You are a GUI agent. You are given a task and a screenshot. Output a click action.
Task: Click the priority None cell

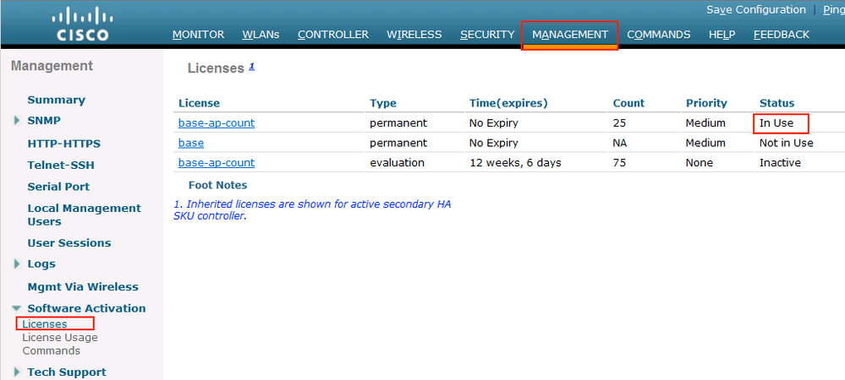(x=699, y=162)
